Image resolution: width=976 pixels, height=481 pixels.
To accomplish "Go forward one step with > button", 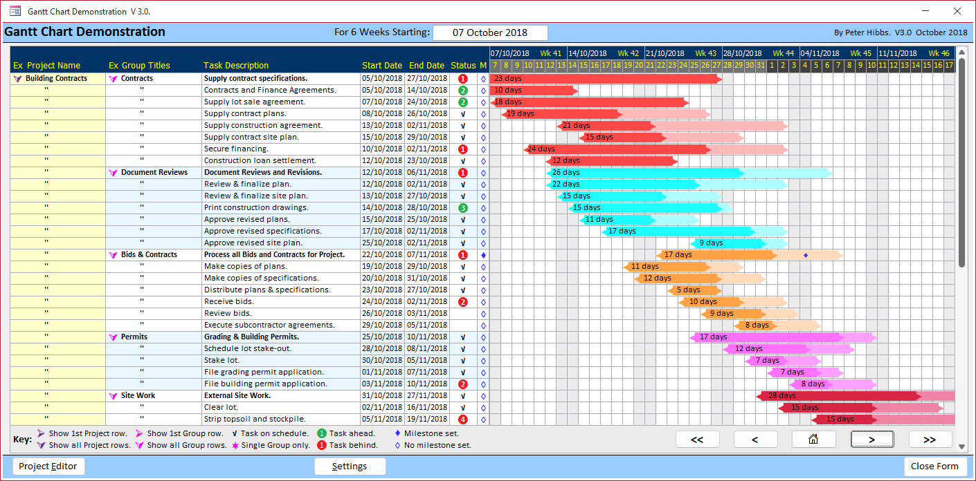I will (871, 440).
